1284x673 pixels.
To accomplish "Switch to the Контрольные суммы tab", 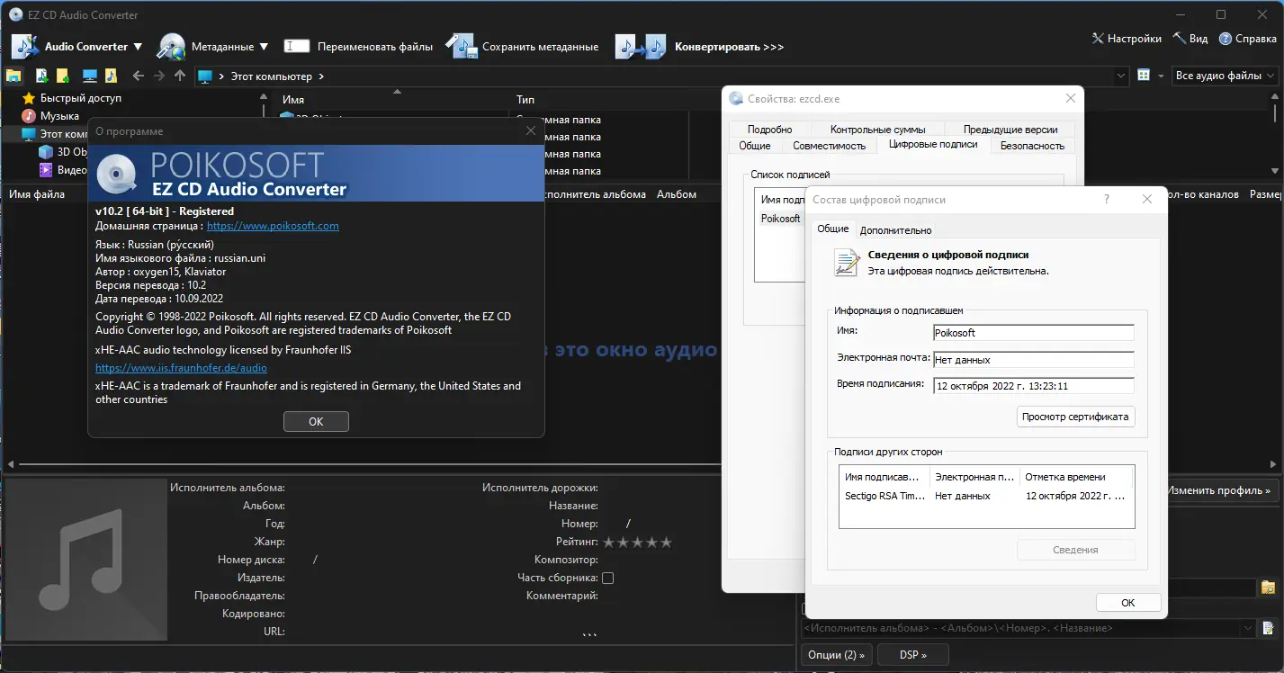I will (877, 129).
